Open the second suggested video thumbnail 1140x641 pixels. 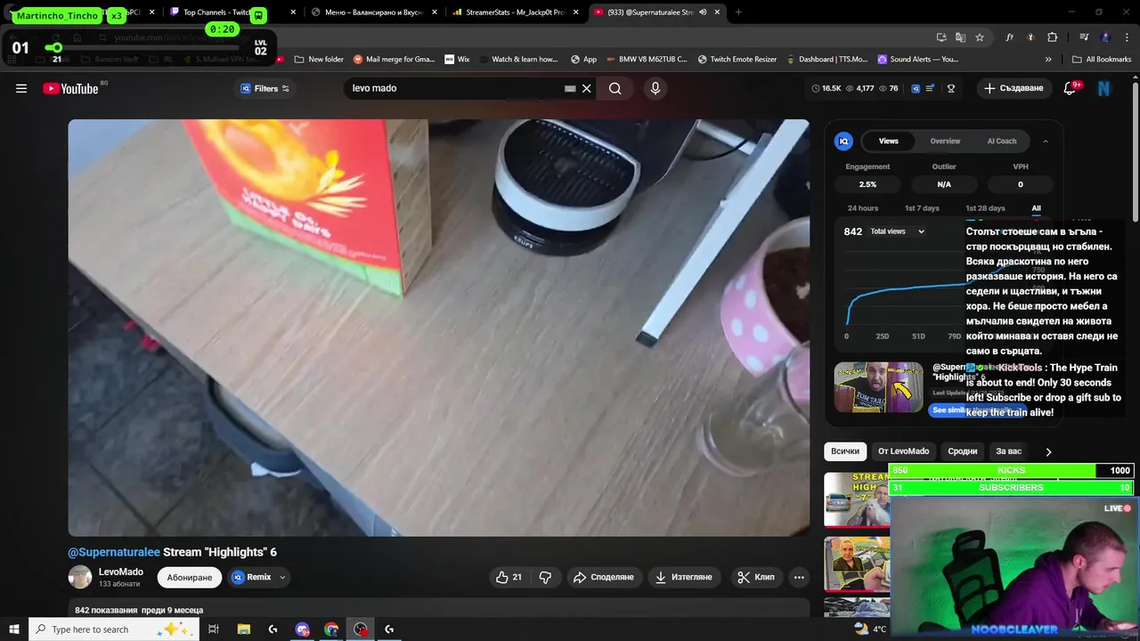tap(856, 563)
